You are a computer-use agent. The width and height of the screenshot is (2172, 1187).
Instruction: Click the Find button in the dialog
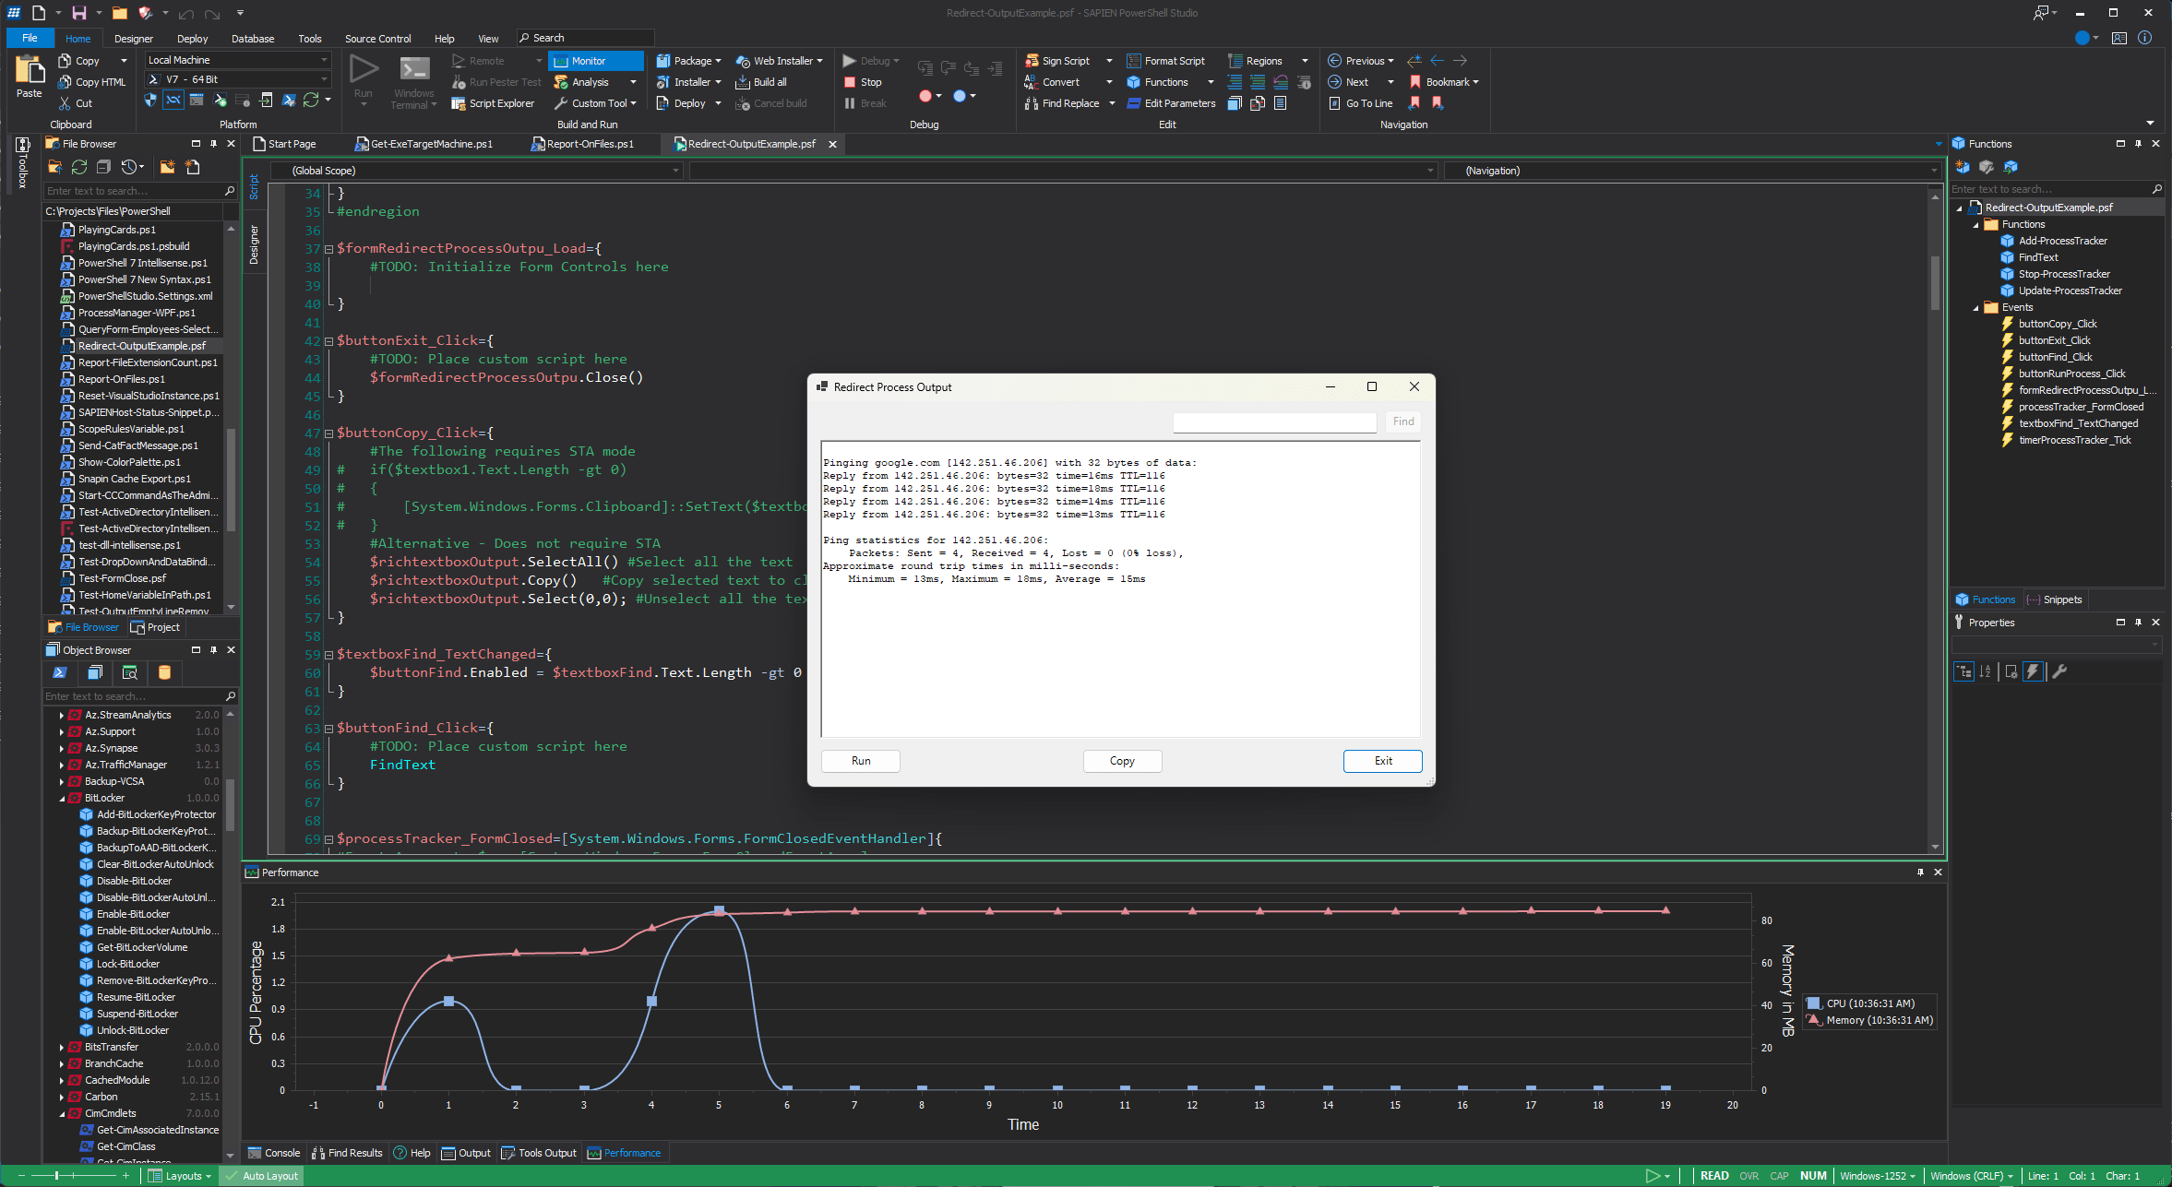coord(1403,421)
